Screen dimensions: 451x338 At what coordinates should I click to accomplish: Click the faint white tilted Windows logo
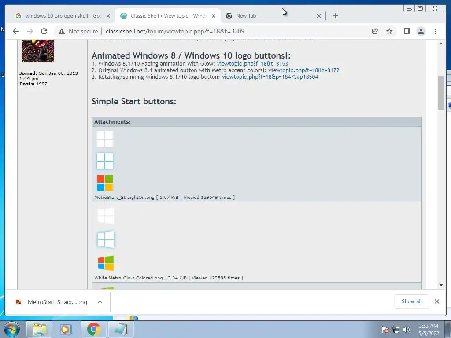coord(106,216)
